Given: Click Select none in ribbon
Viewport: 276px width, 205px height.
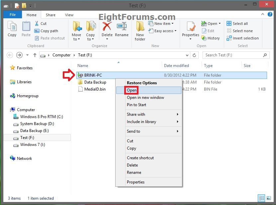Looking at the screenshot, I should coord(240,31).
